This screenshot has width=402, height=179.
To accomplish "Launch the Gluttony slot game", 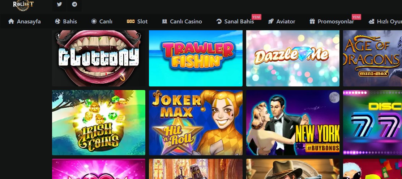I will (99, 58).
